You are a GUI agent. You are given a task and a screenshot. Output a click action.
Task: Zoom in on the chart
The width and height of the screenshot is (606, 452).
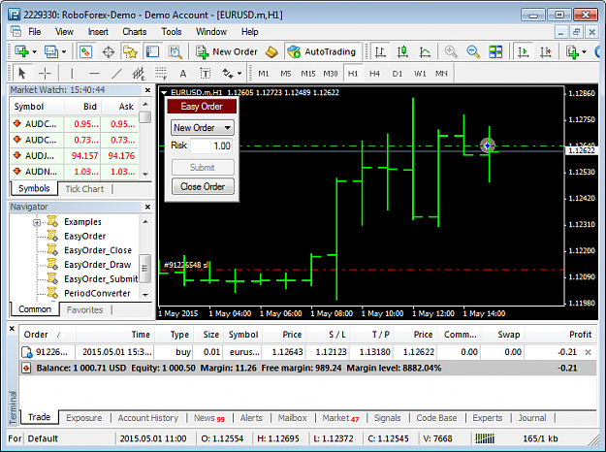pyautogui.click(x=451, y=51)
